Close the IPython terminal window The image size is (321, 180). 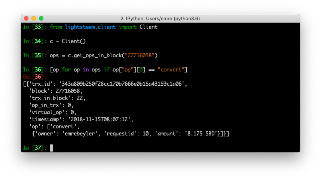coord(26,18)
